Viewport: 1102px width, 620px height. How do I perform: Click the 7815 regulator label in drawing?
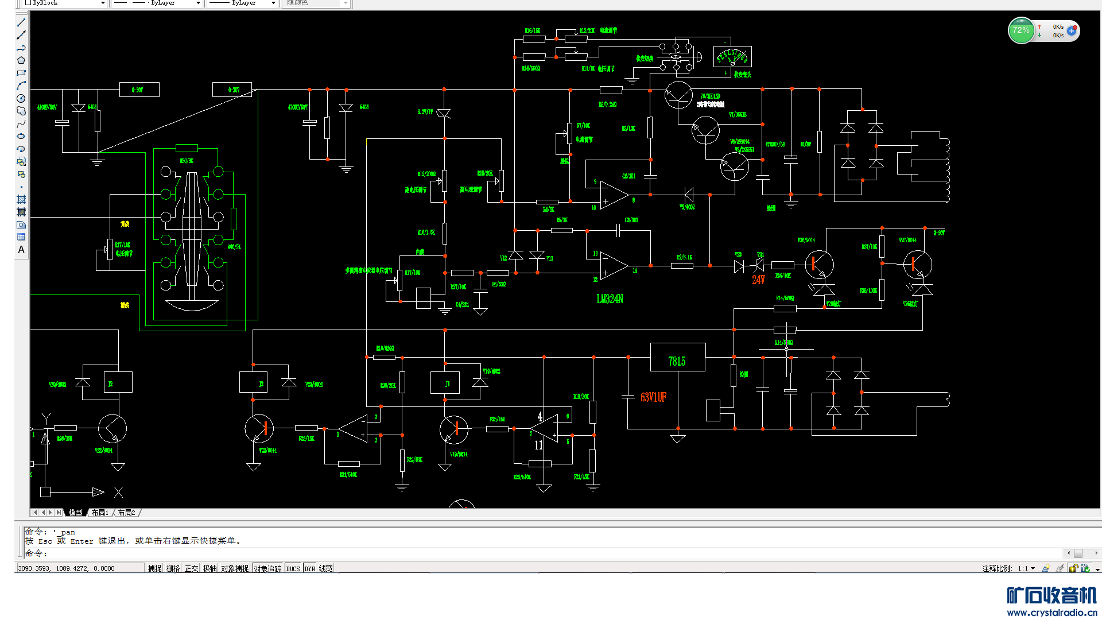[x=677, y=362]
